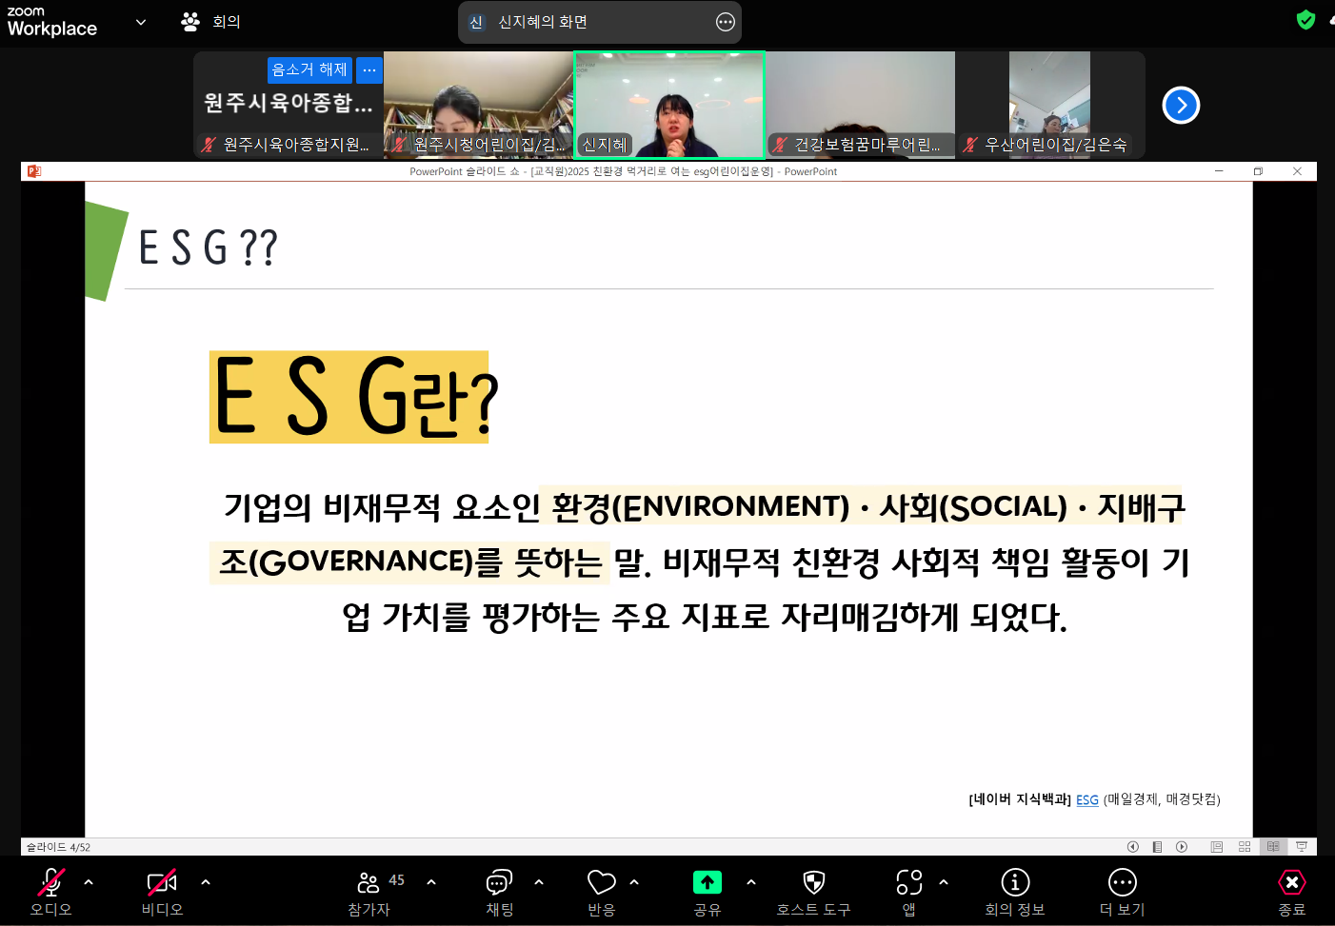Expand participants options arrow beside 참가자

pos(431,882)
